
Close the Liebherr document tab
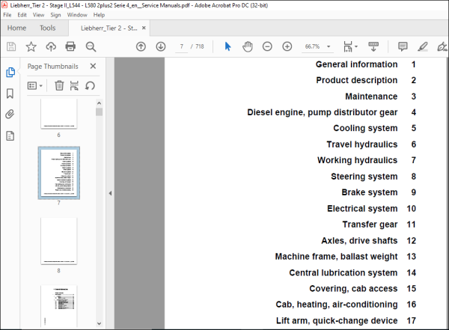pyautogui.click(x=144, y=28)
